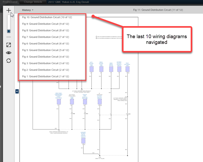Click the Center High Mounted Stop Lamp component

tap(85, 102)
